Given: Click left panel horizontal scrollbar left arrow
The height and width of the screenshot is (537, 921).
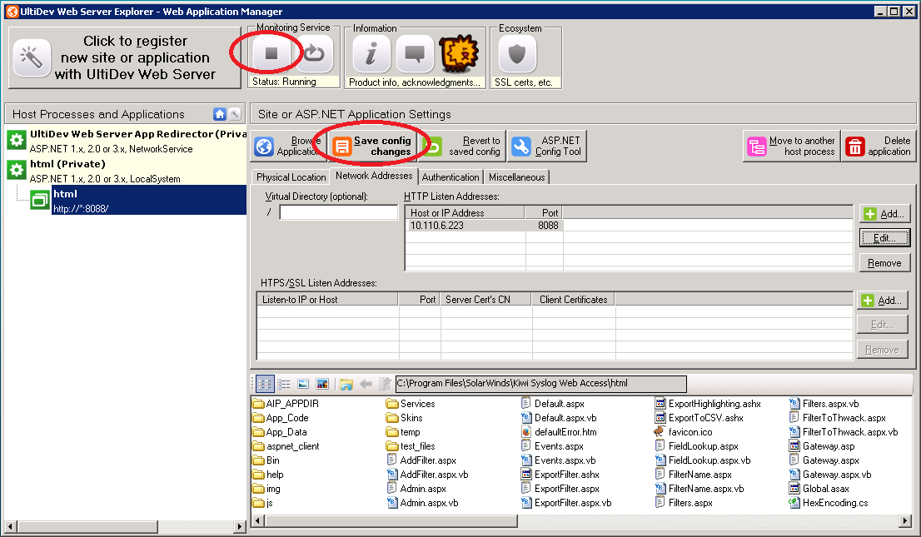Looking at the screenshot, I should [x=10, y=526].
